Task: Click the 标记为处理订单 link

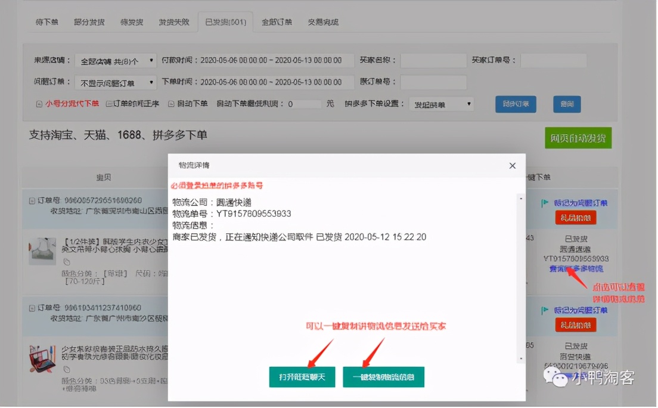Action: coord(581,203)
